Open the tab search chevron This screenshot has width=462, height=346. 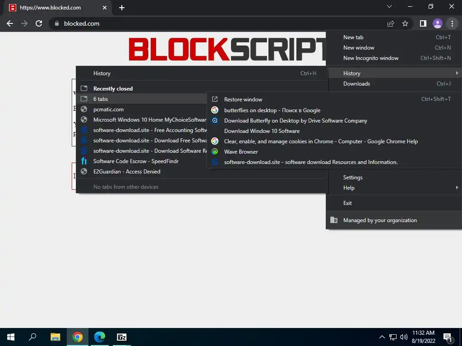pos(389,6)
